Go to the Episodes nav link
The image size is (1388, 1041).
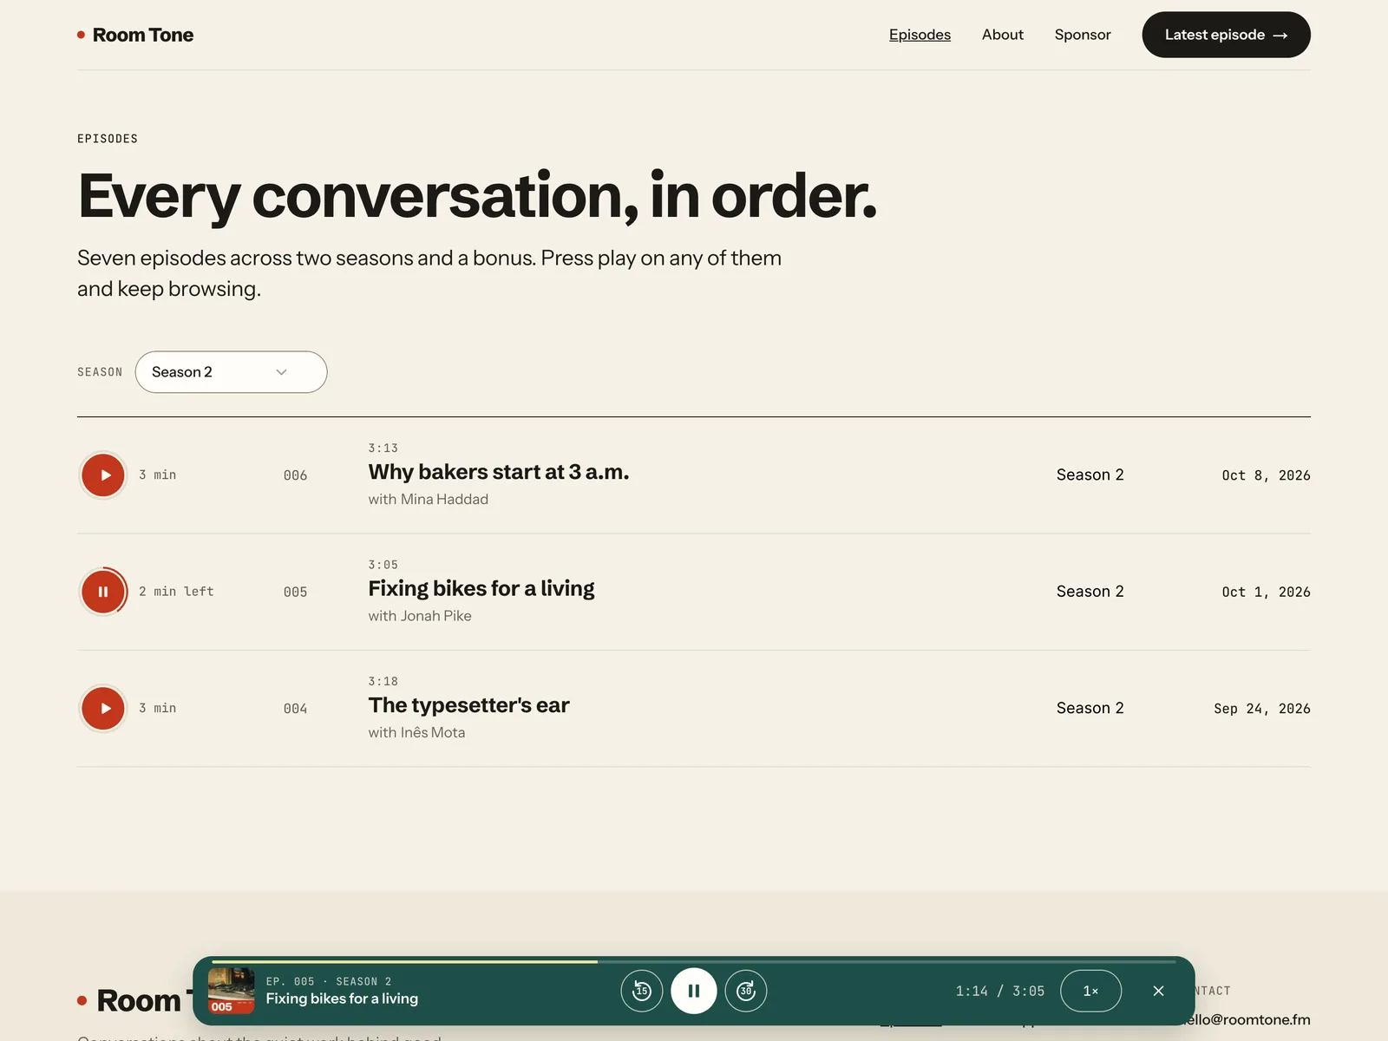coord(920,35)
